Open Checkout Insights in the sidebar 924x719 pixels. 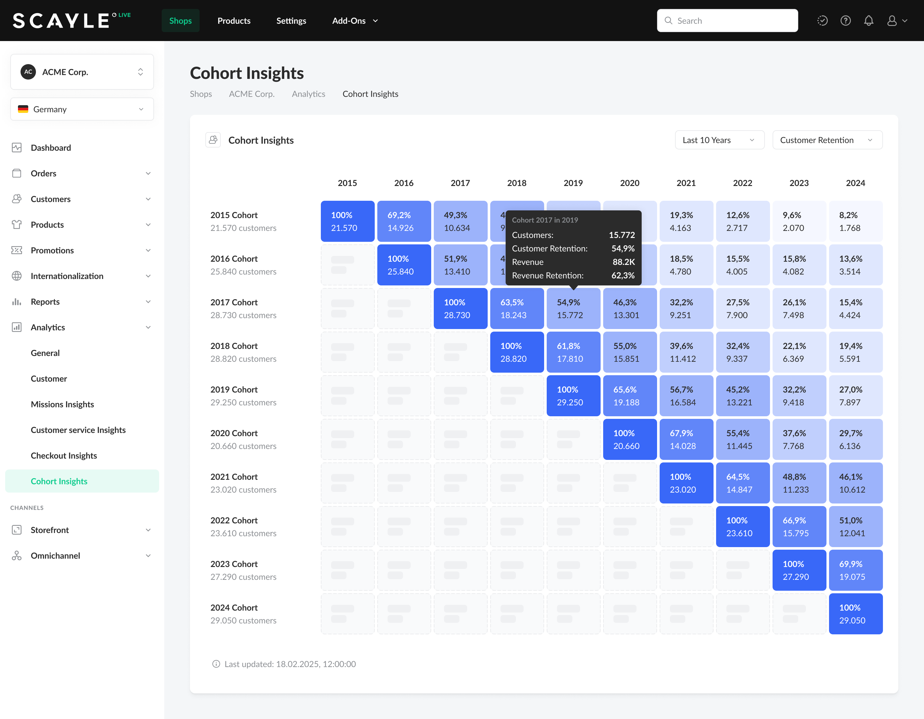coord(64,455)
